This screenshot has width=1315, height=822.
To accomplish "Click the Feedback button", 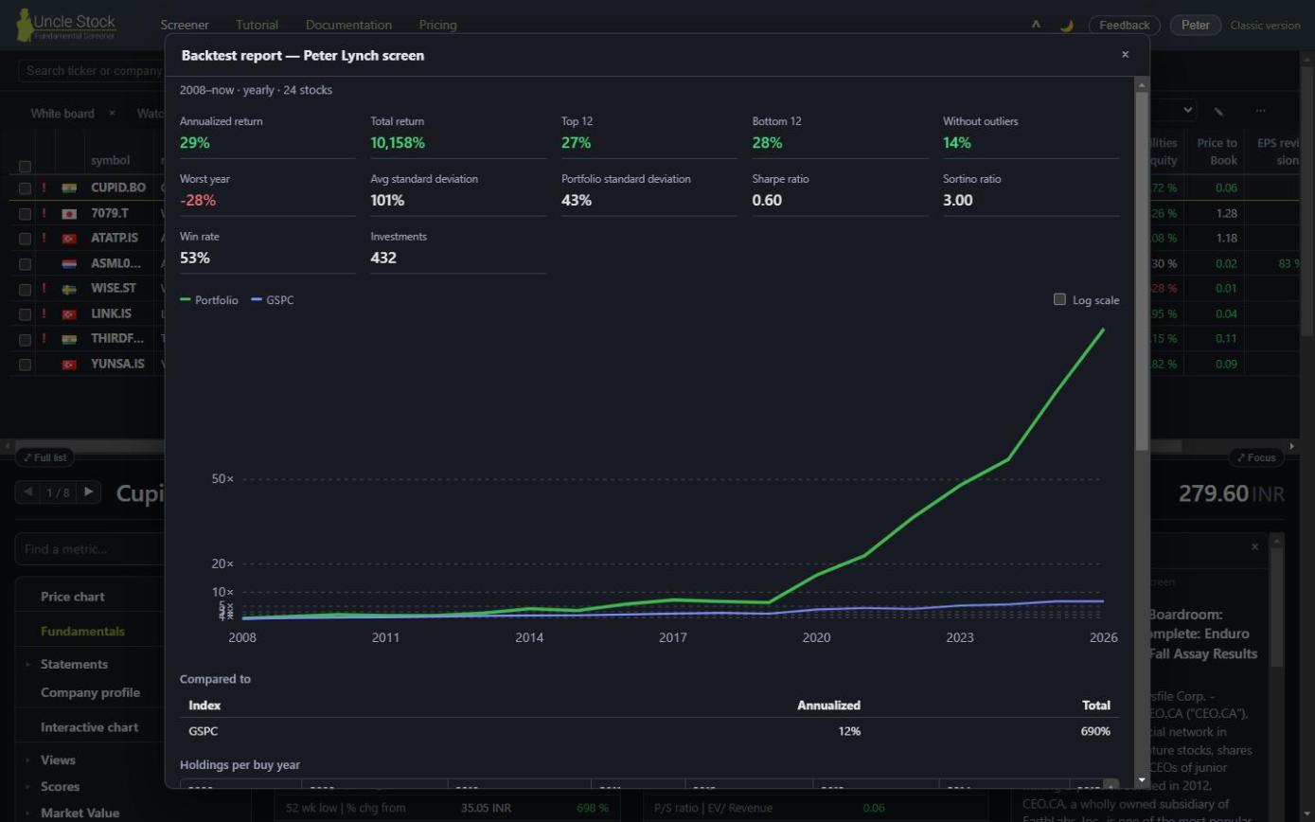I will click(x=1124, y=26).
